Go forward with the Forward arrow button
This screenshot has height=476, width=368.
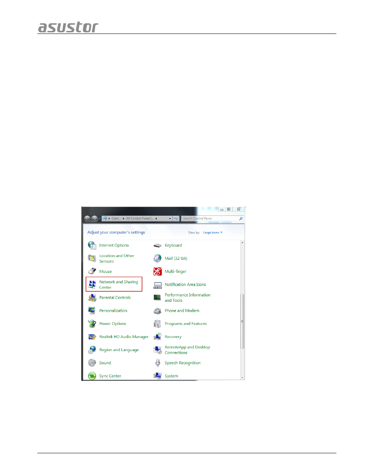pyautogui.click(x=95, y=219)
